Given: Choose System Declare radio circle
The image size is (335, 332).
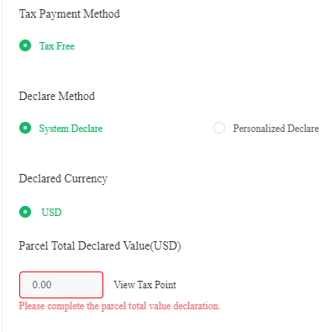Looking at the screenshot, I should 25,128.
